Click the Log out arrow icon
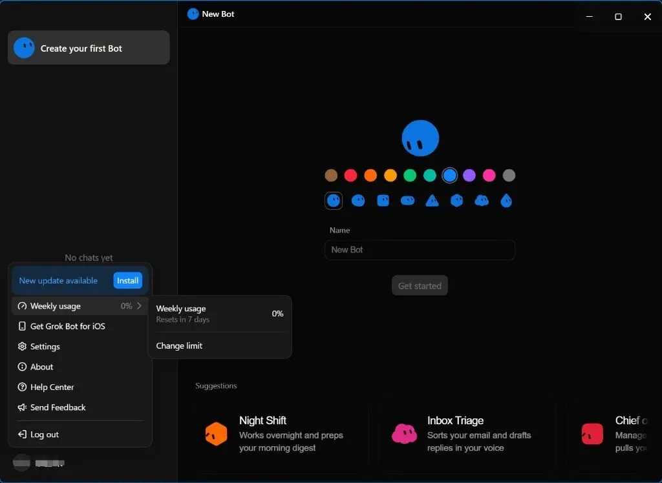The width and height of the screenshot is (662, 483). point(22,434)
